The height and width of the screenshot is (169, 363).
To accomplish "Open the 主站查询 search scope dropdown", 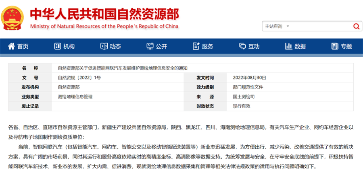I will click(x=277, y=26).
